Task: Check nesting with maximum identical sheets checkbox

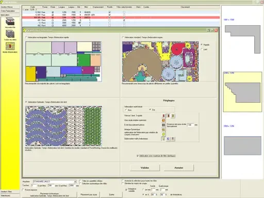Action: click(138, 156)
